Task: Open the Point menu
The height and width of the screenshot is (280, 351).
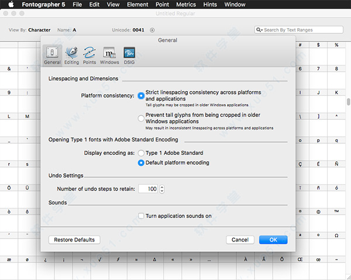Action: pos(162,5)
